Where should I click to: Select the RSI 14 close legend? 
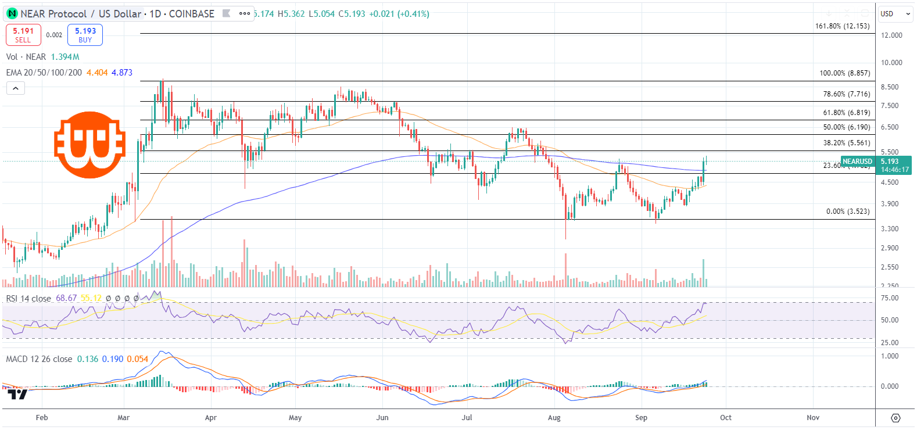tap(28, 298)
